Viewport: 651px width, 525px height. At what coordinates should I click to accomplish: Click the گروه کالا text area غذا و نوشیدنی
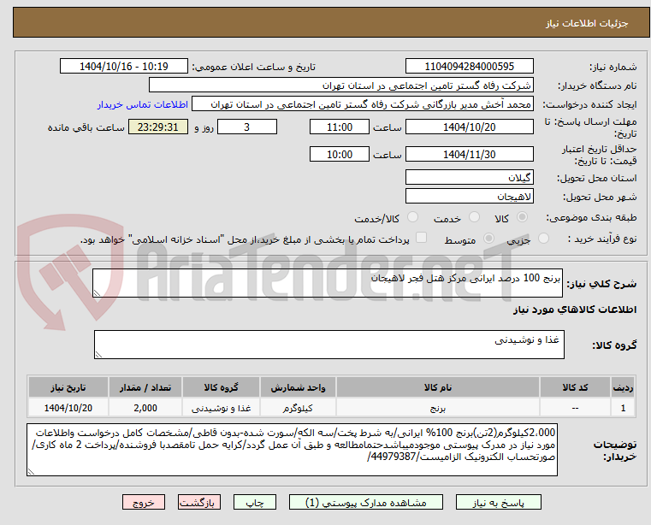(x=329, y=345)
